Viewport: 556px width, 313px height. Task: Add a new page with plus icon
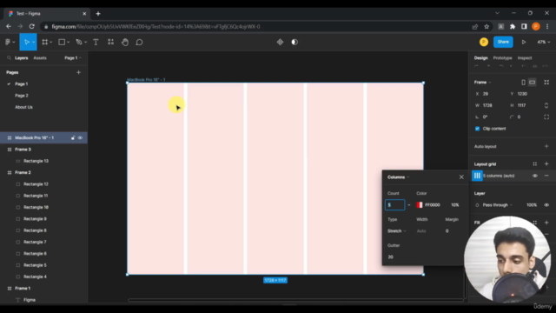coord(79,72)
